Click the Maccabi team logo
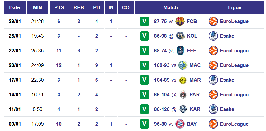Image resolution: width=266 pixels, height=131 pixels. [183, 65]
